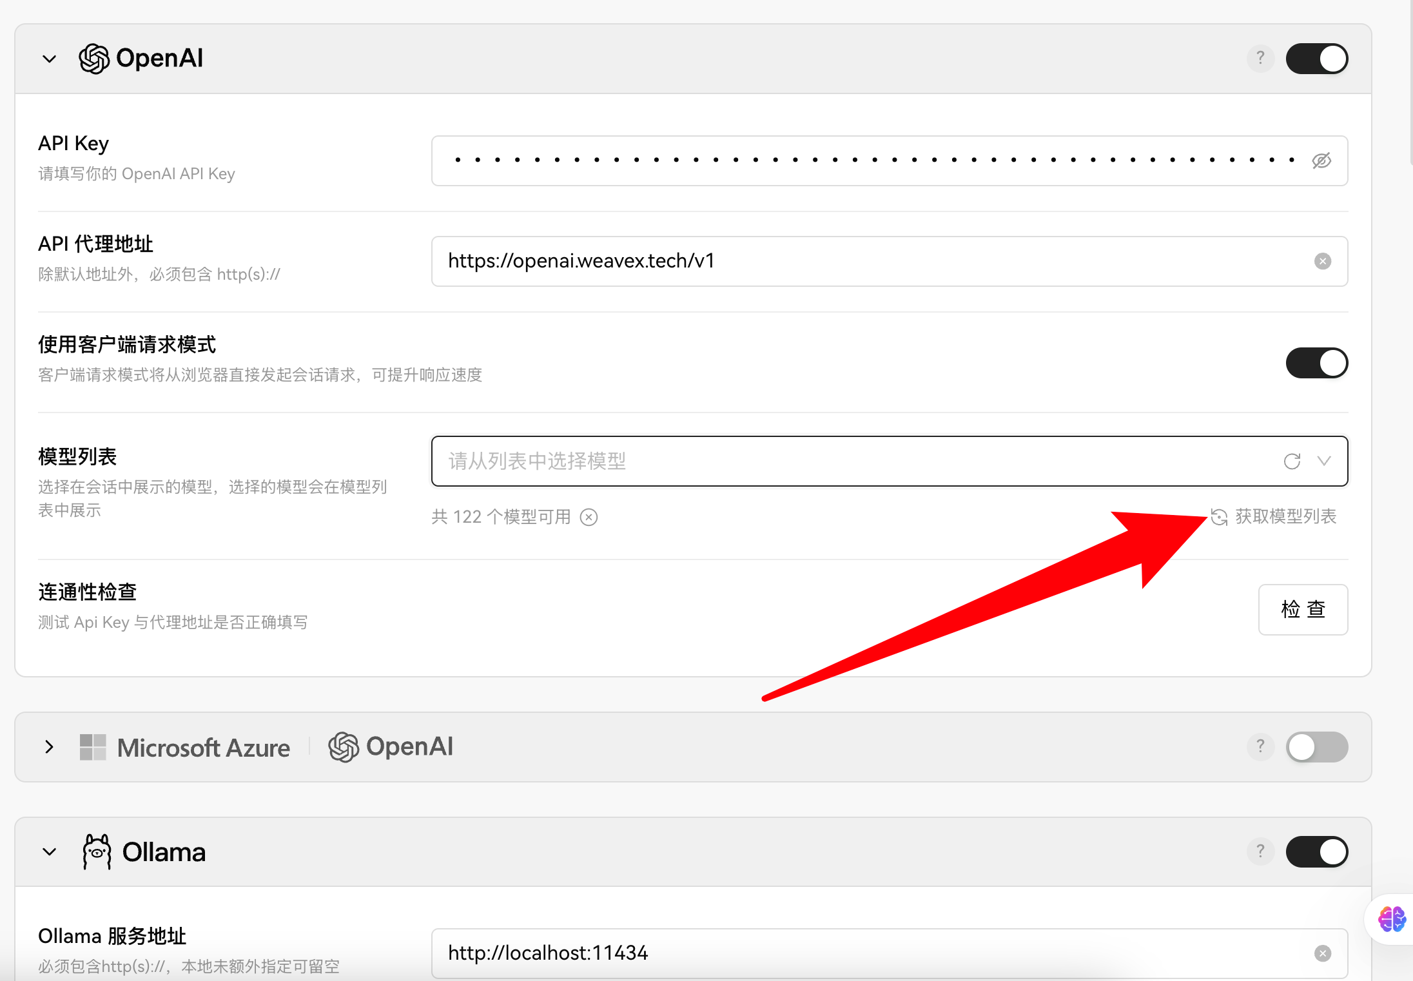
Task: Click the Ollama llama logo
Action: [97, 852]
